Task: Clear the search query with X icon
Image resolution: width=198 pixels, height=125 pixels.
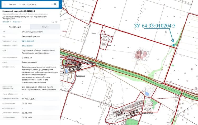Action: pos(52,4)
